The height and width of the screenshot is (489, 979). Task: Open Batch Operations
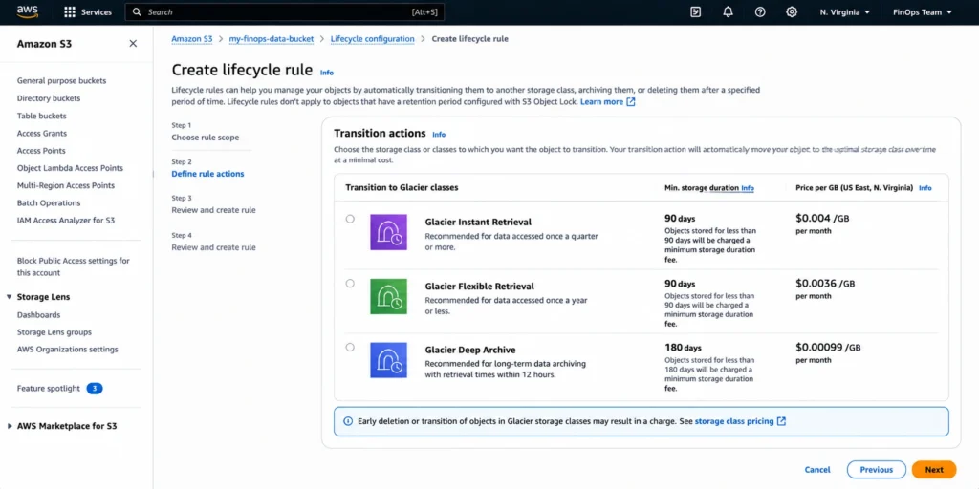49,202
